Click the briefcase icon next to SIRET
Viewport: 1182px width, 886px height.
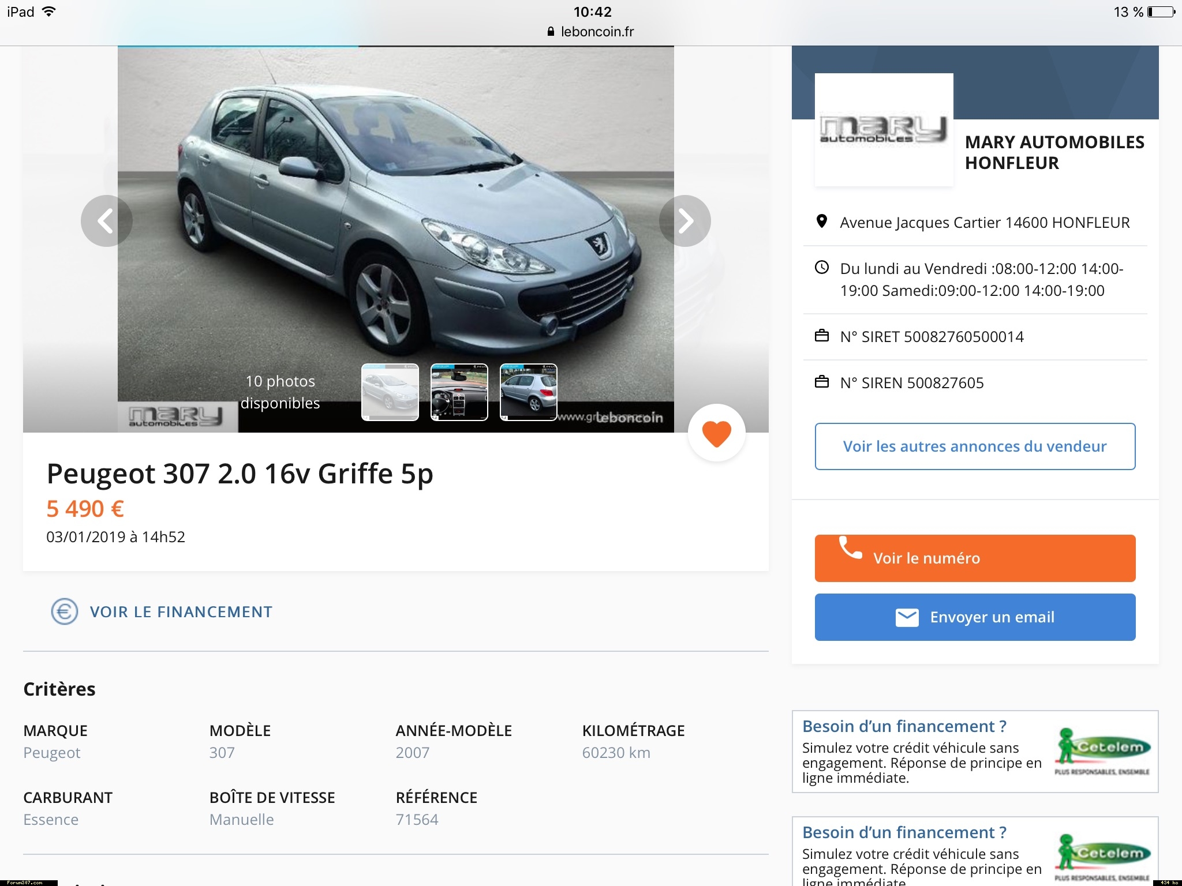point(822,336)
